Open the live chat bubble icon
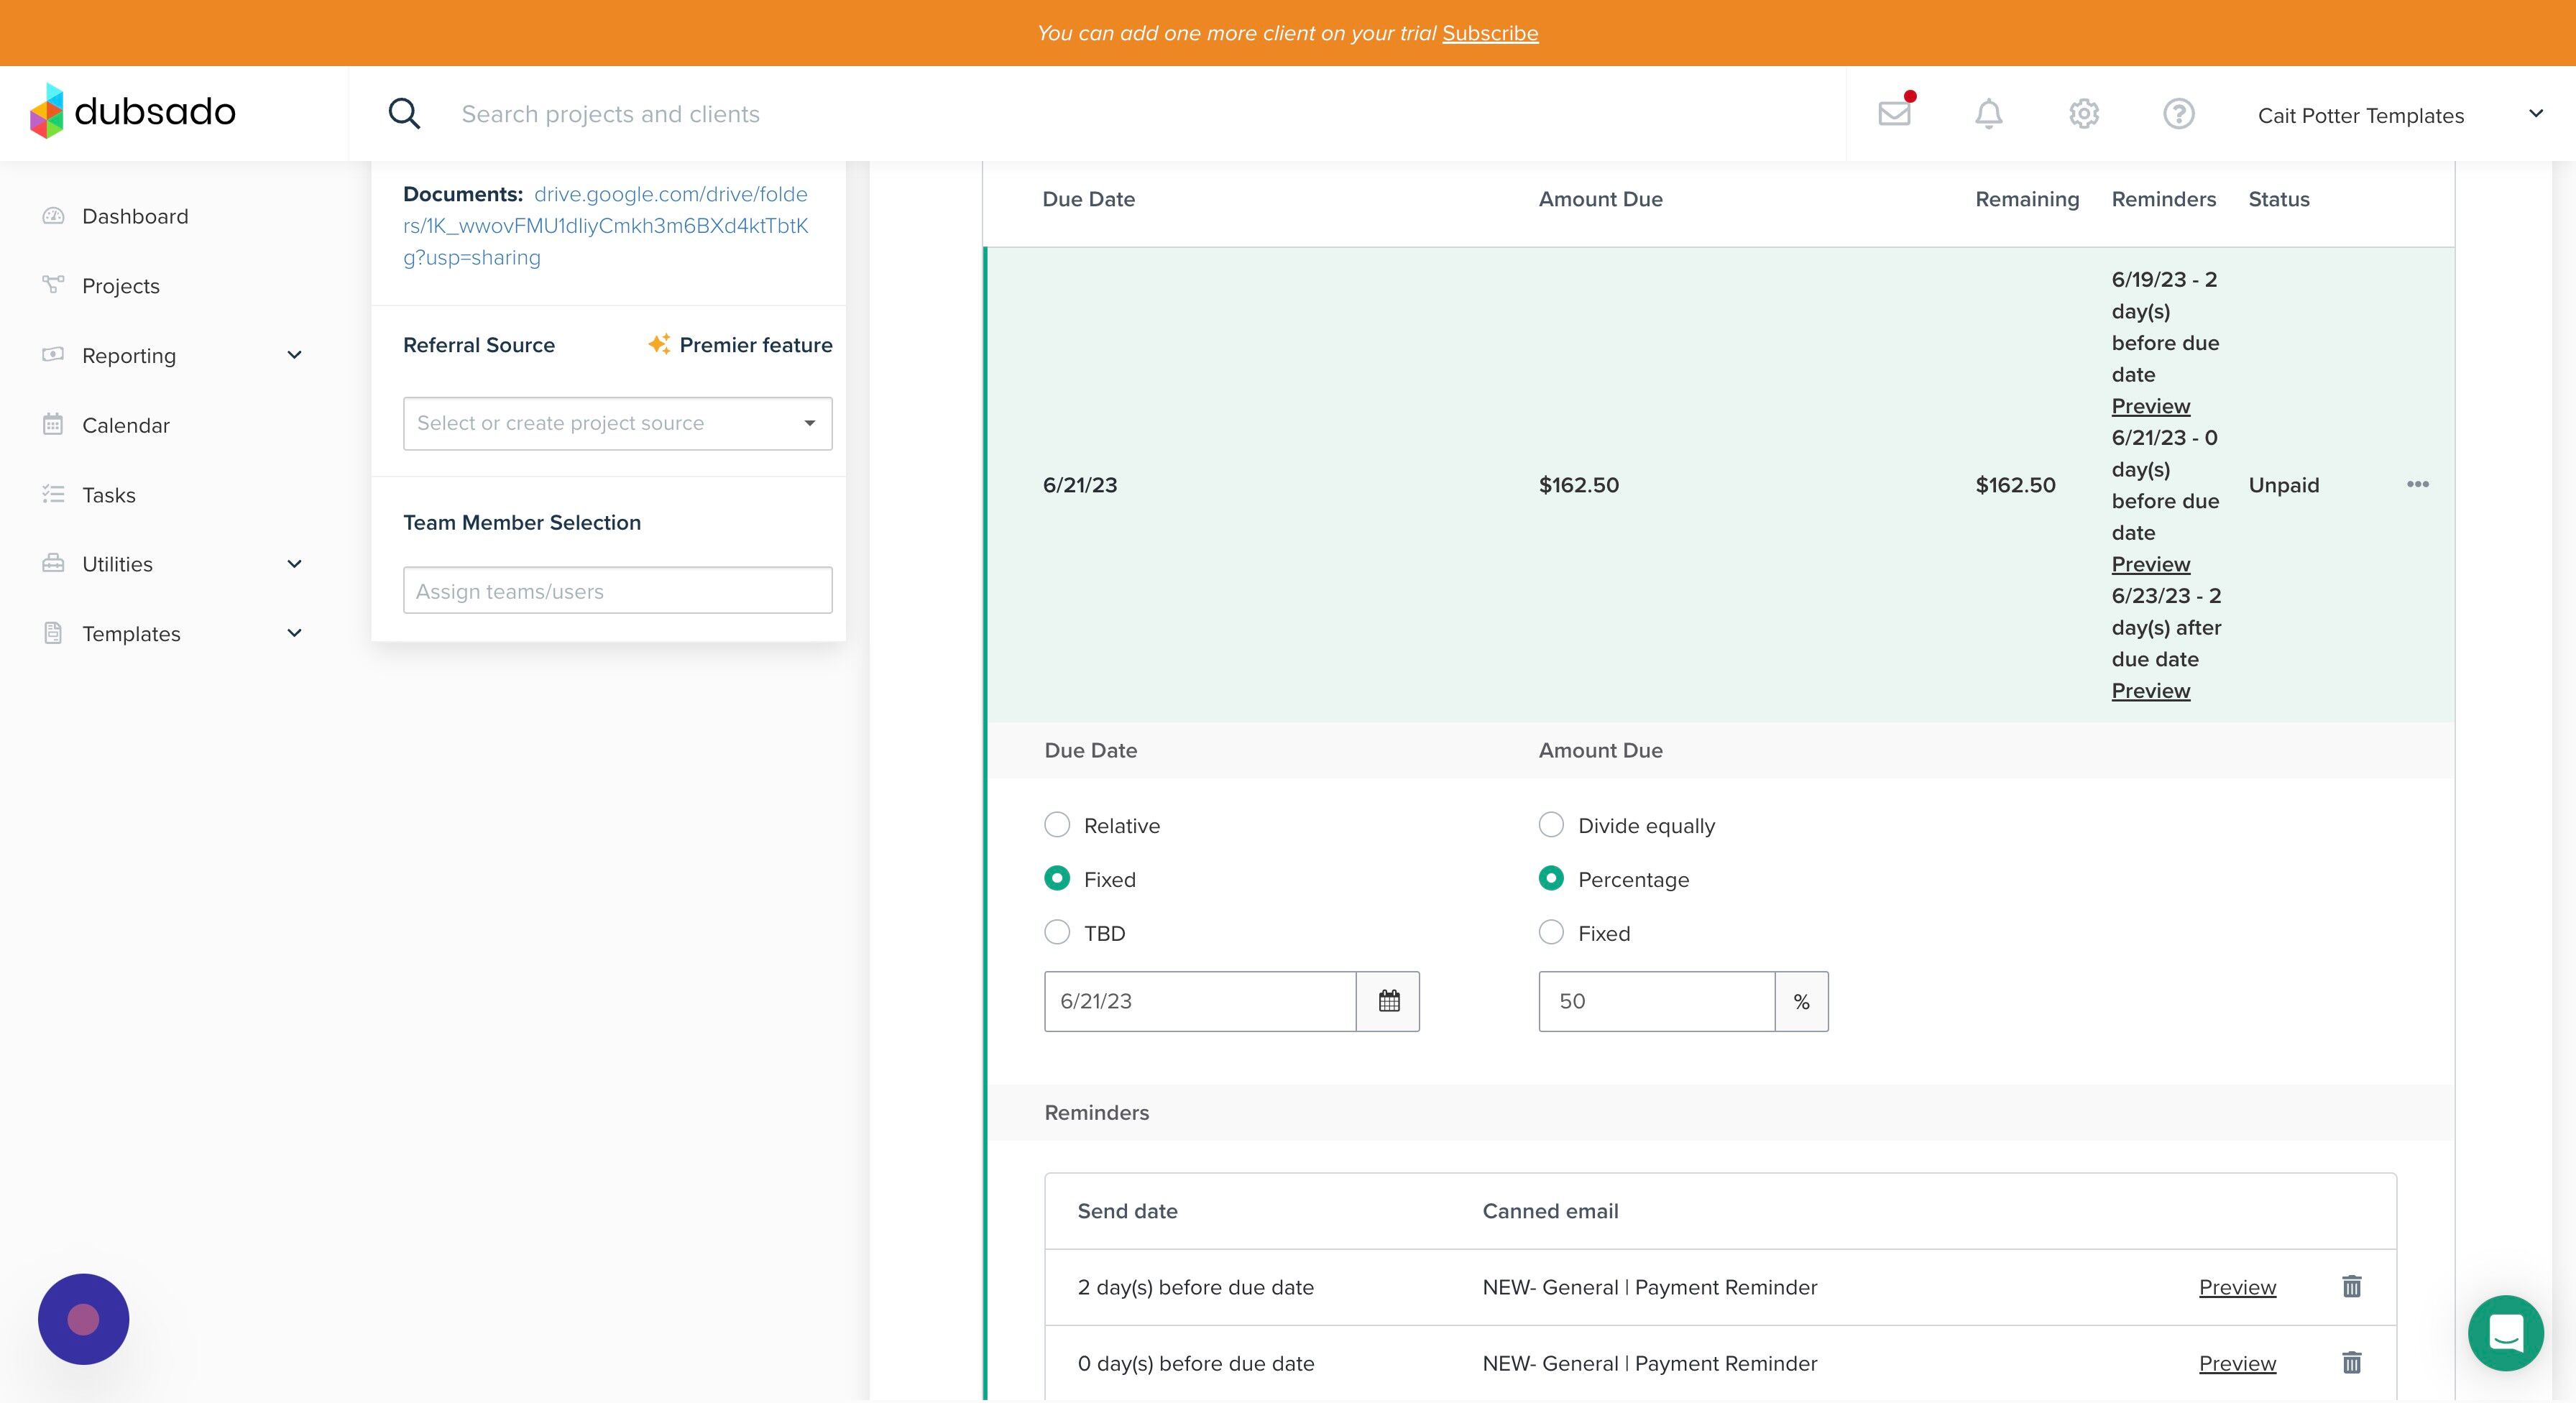 [x=2505, y=1333]
